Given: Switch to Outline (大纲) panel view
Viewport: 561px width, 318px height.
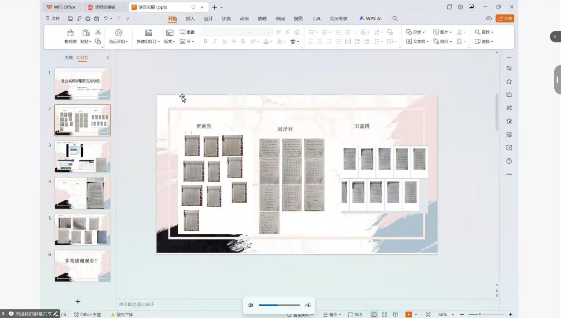Looking at the screenshot, I should point(68,58).
